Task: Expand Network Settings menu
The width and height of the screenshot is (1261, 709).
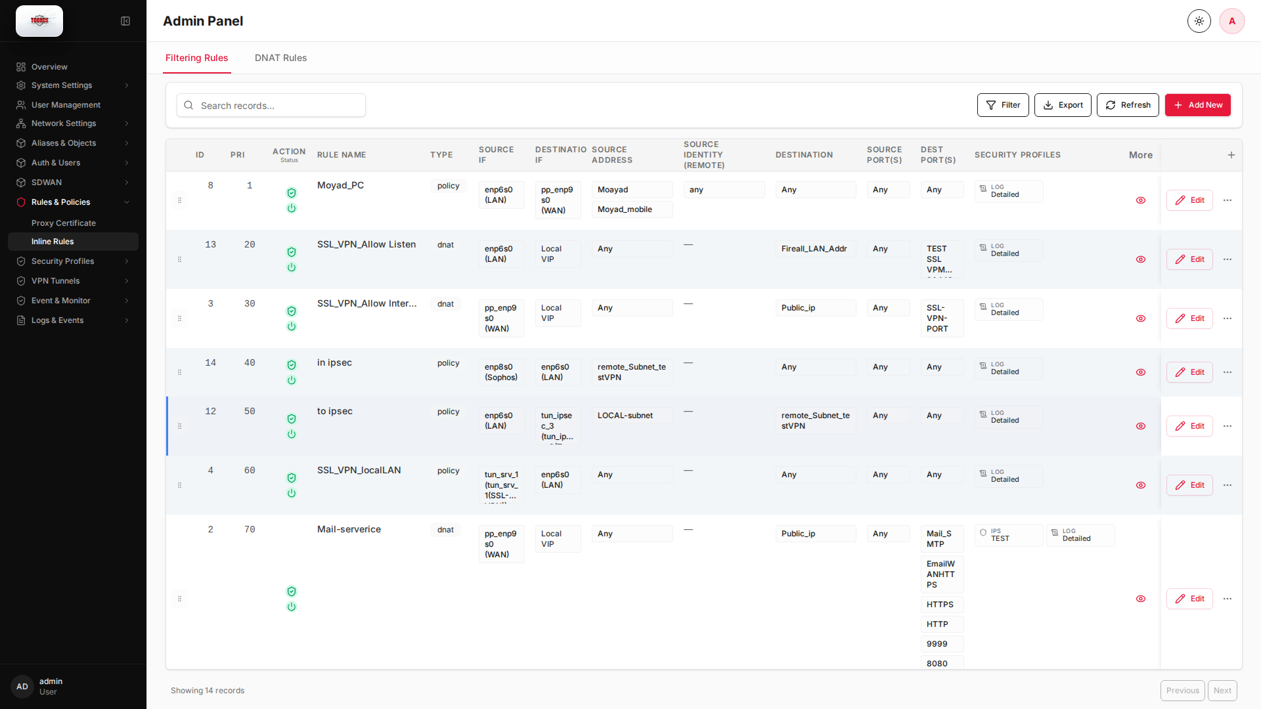Action: [x=73, y=123]
